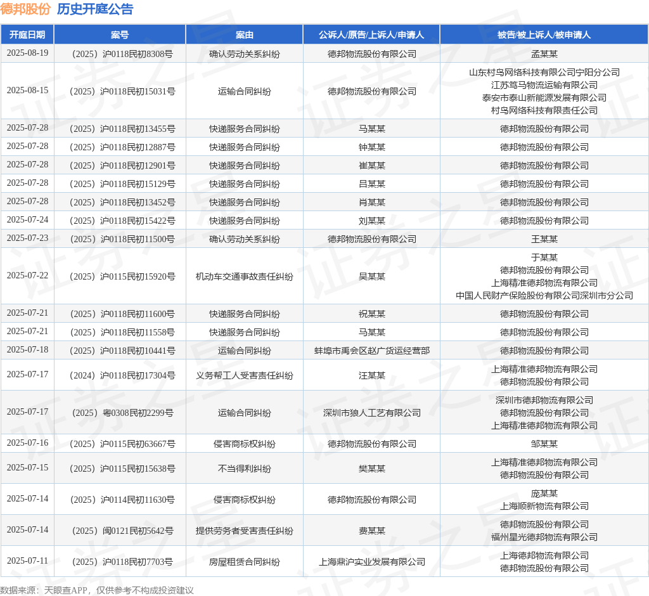Click plaintiff 刘某某
This screenshot has width=649, height=596.
(371, 221)
